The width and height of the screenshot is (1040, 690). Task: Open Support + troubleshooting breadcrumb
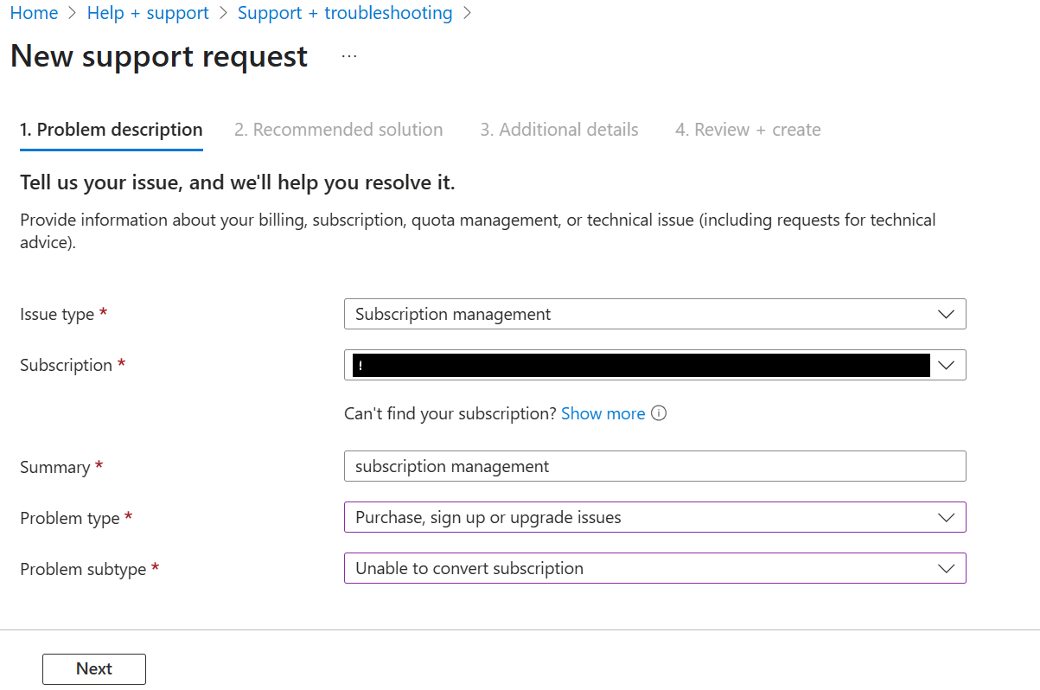pyautogui.click(x=345, y=13)
